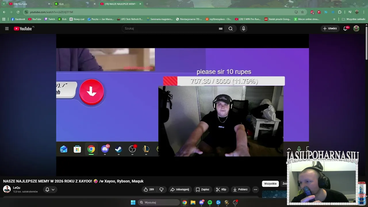Click the install app icon in address bar
Viewport: 368px width, 207px height.
pos(296,12)
